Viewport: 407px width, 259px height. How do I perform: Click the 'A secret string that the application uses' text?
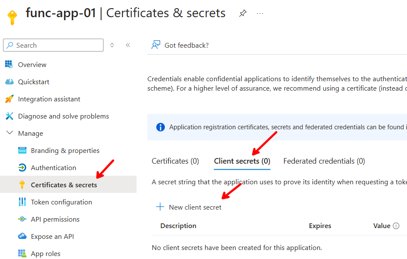pyautogui.click(x=279, y=182)
